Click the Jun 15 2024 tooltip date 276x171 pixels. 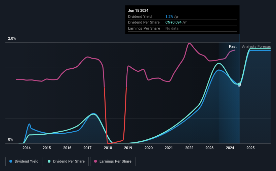click(138, 10)
